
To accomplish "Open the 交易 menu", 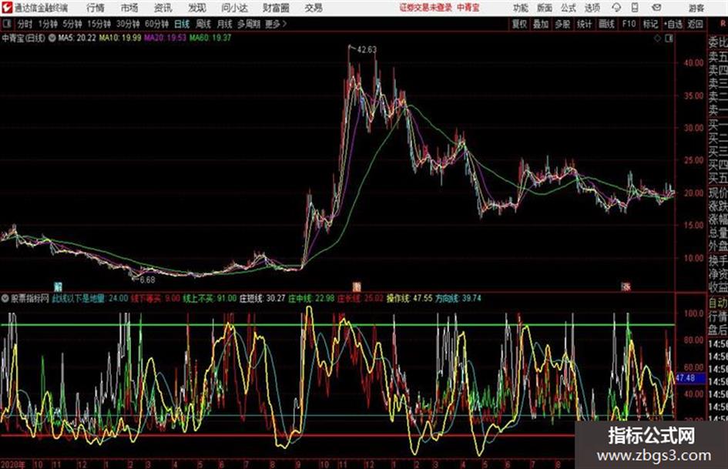I will coord(314,8).
